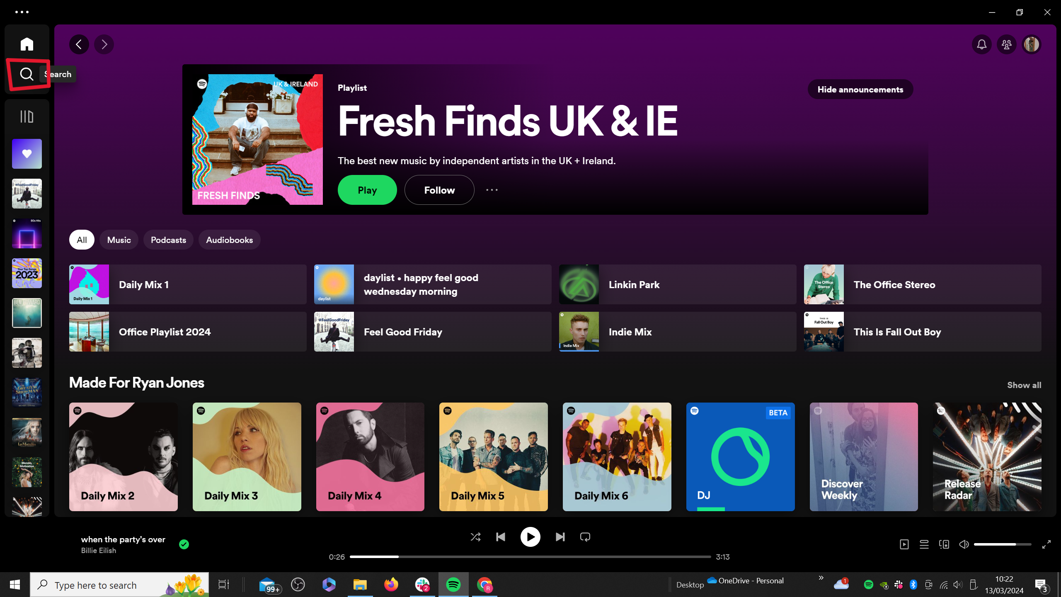Image resolution: width=1061 pixels, height=597 pixels.
Task: Open Office Playlist 2024 shortcut
Action: pos(188,332)
